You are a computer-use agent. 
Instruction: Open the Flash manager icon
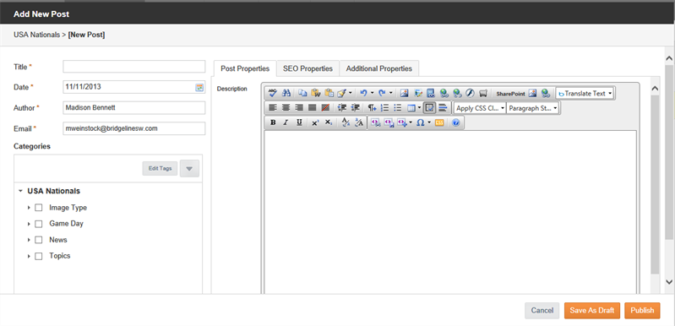tap(470, 93)
